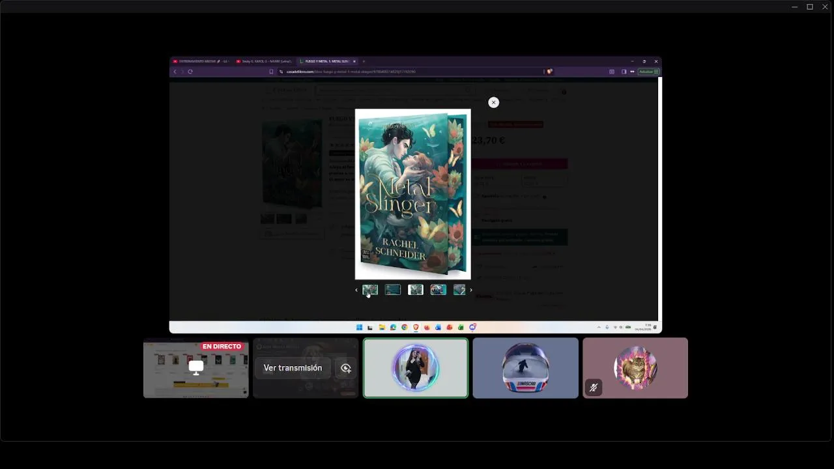Click the browser reload button
This screenshot has height=469, width=834.
pyautogui.click(x=190, y=72)
